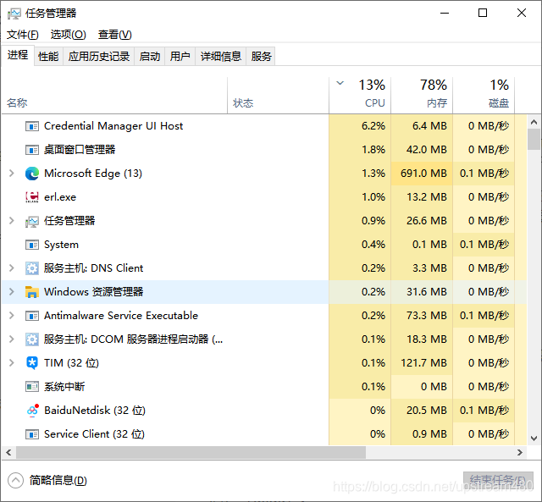Click the Antimalware Service Executable icon
The height and width of the screenshot is (502, 542).
coord(32,316)
